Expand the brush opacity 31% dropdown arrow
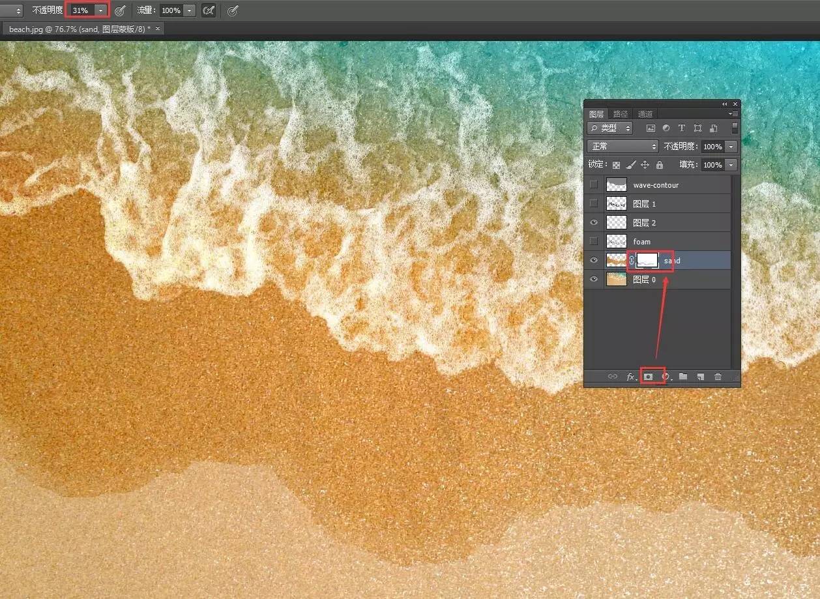The width and height of the screenshot is (820, 599). [x=100, y=10]
